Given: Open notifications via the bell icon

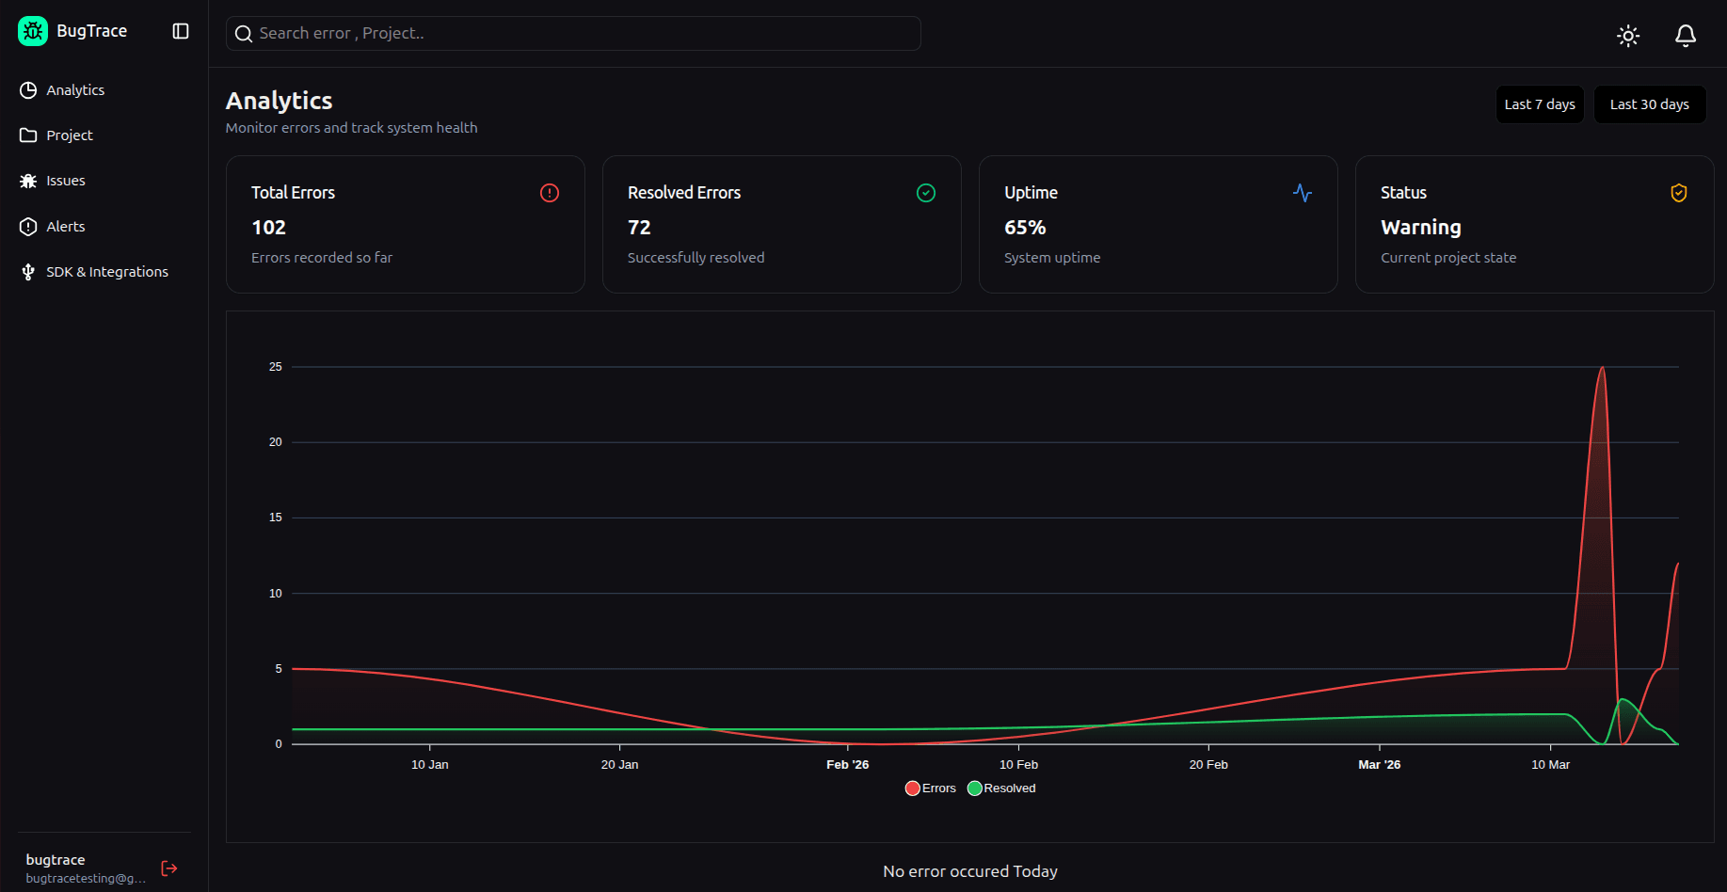Looking at the screenshot, I should point(1685,36).
